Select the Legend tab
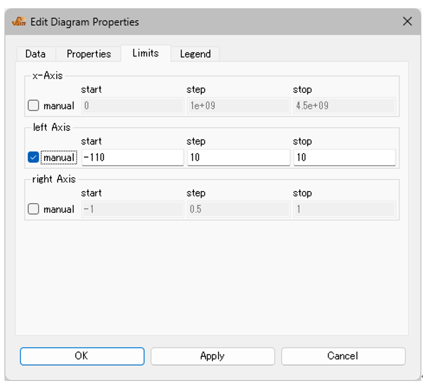The image size is (423, 387). [195, 54]
